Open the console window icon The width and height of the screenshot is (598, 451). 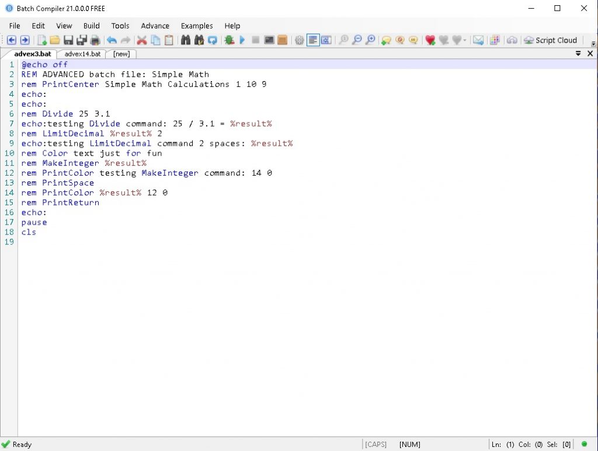pos(269,40)
